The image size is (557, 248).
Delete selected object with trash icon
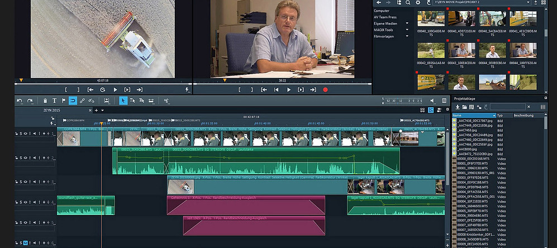[45, 101]
